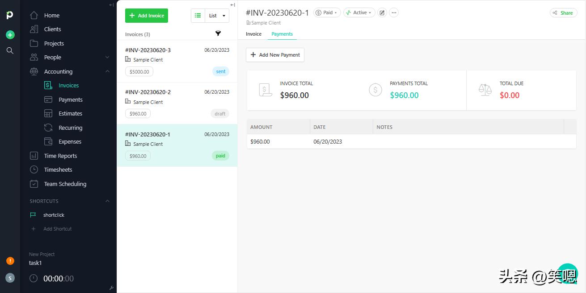Viewport: 586px width, 293px height.
Task: Select invoice #INV-20230620-2
Action: point(177,103)
